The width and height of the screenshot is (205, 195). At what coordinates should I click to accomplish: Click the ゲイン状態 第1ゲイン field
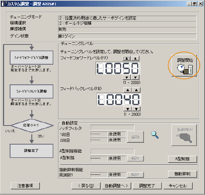point(127,36)
